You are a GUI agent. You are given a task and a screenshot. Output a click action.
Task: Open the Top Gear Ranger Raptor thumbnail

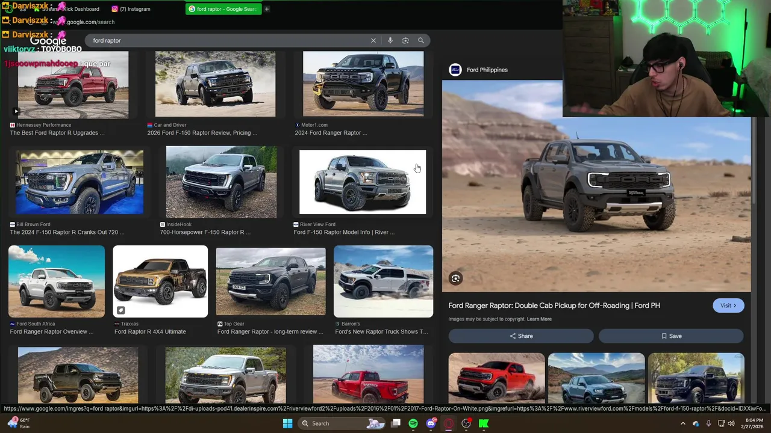[x=270, y=281]
